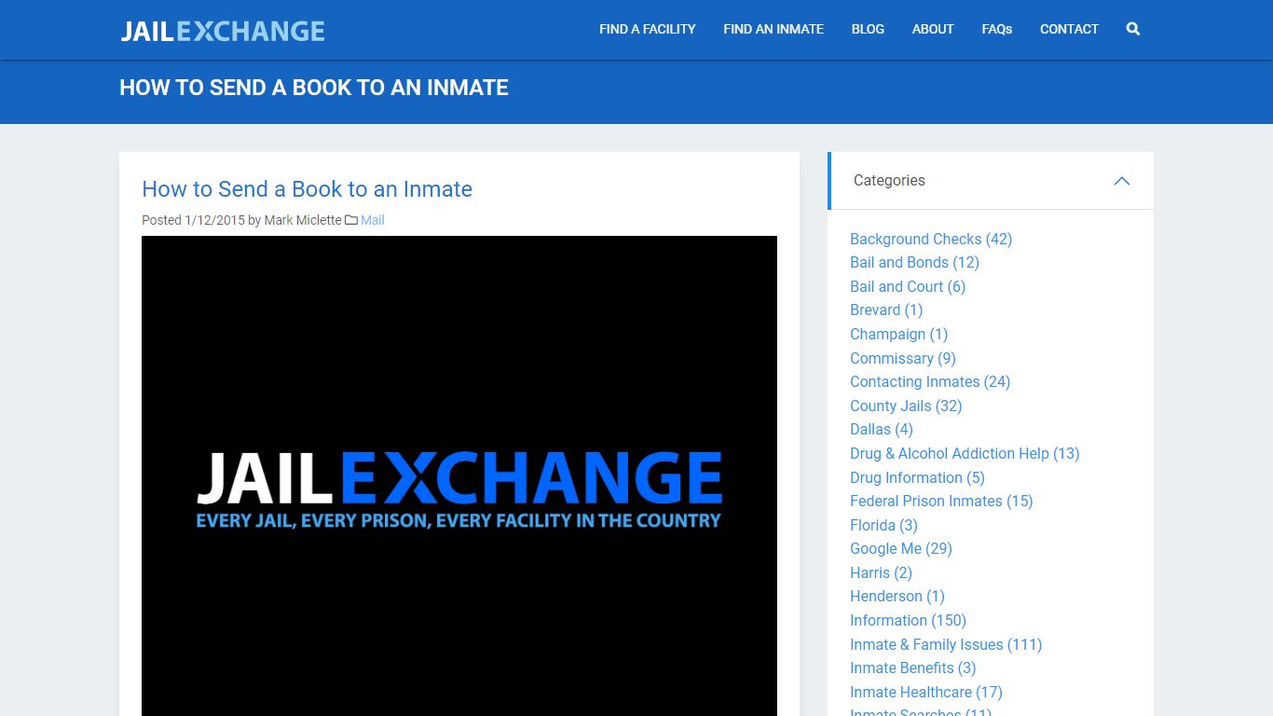Screen dimensions: 1273x716
Task: Open Drug & Alcohol Addiction Help (13)
Action: coord(965,453)
